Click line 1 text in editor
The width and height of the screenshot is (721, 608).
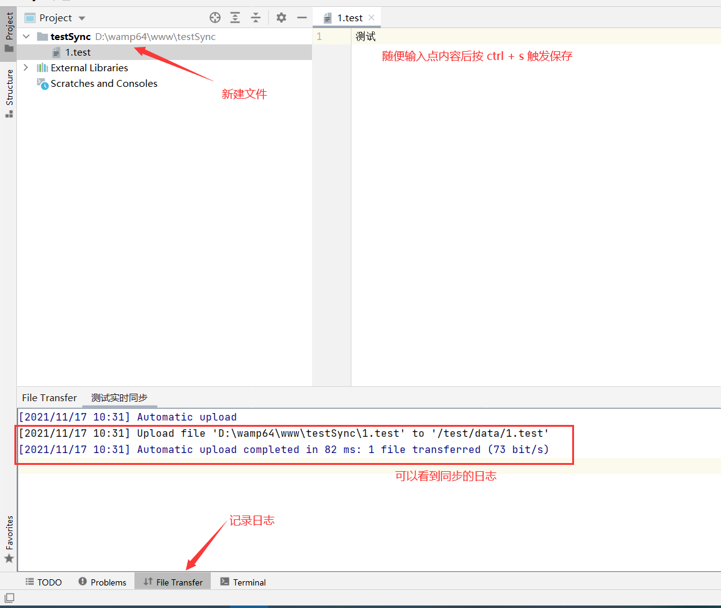click(366, 36)
